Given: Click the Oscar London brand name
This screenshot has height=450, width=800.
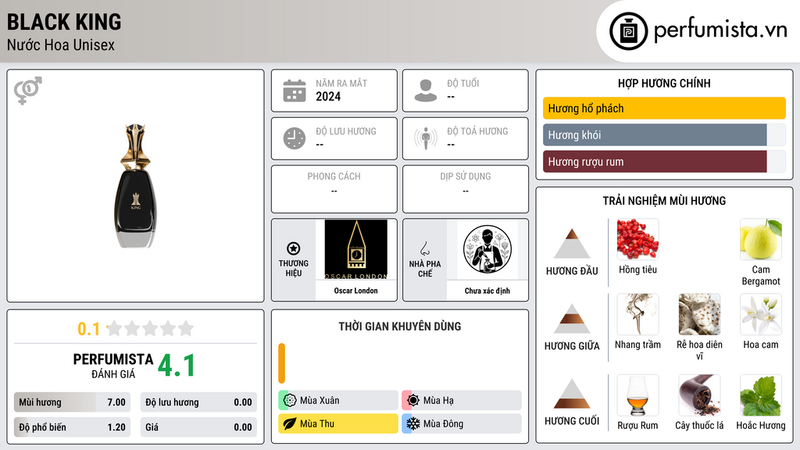Looking at the screenshot, I should point(356,291).
